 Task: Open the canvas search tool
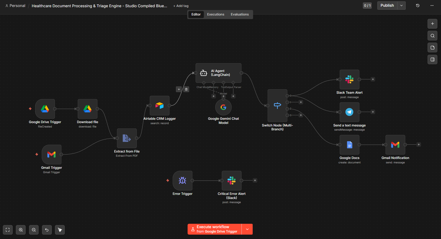pos(432,36)
